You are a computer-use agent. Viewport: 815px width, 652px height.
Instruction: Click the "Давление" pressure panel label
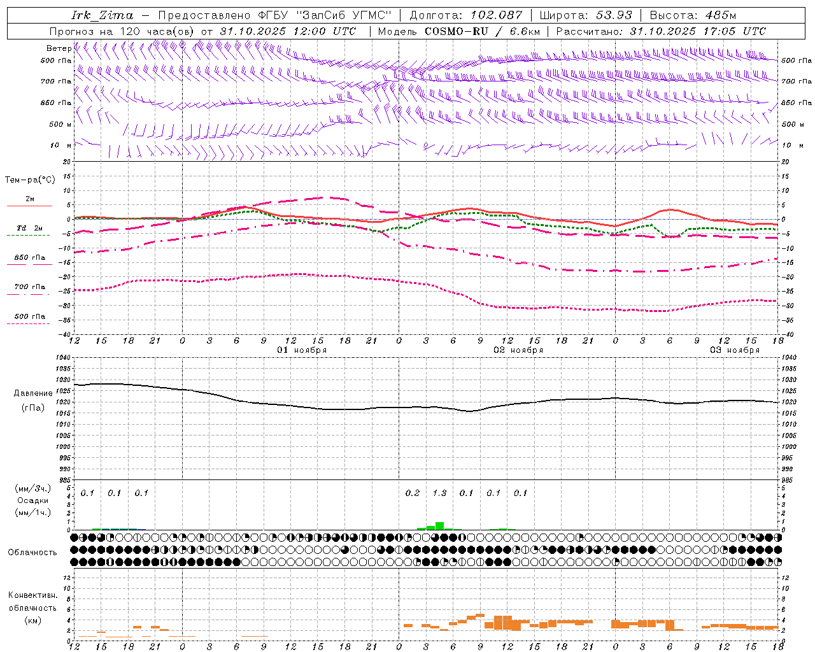[33, 393]
